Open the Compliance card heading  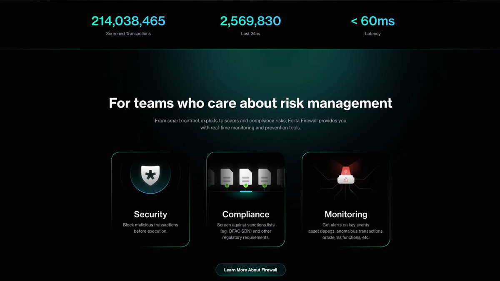(x=246, y=214)
